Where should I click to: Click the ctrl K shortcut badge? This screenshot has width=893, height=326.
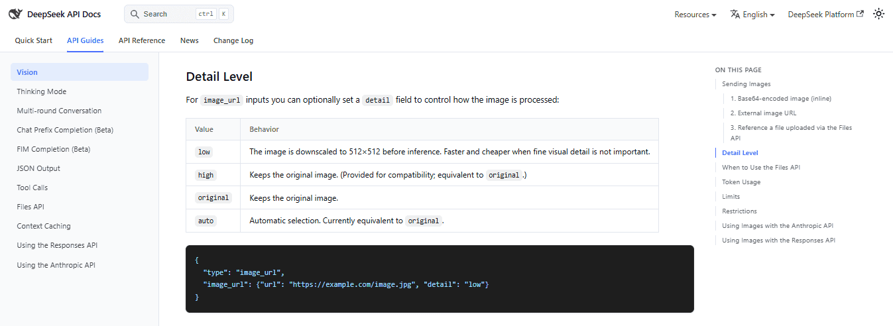[212, 14]
